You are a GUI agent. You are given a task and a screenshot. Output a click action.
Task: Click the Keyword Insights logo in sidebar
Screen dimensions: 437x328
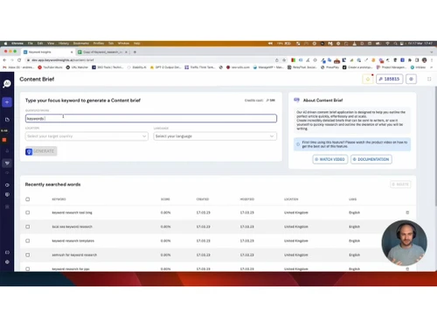tap(7, 84)
